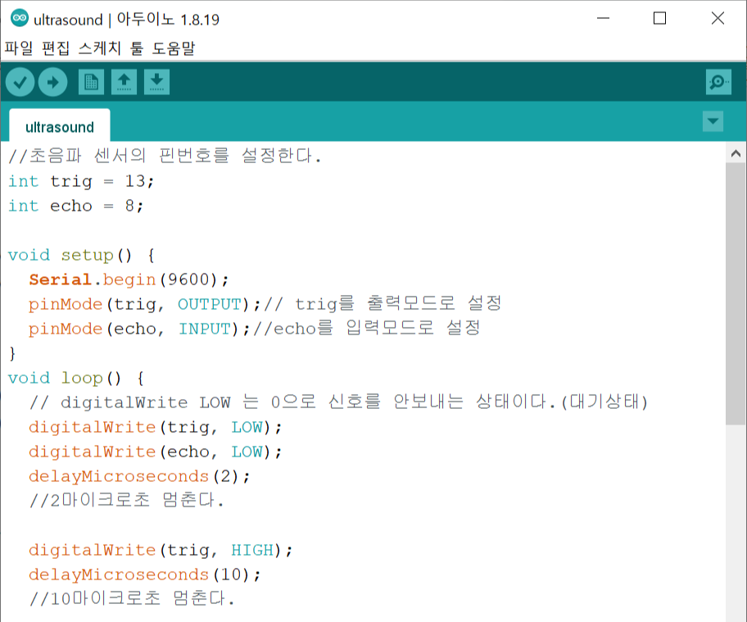Open the 편집 menu
Screen dimensions: 747x622
55,48
